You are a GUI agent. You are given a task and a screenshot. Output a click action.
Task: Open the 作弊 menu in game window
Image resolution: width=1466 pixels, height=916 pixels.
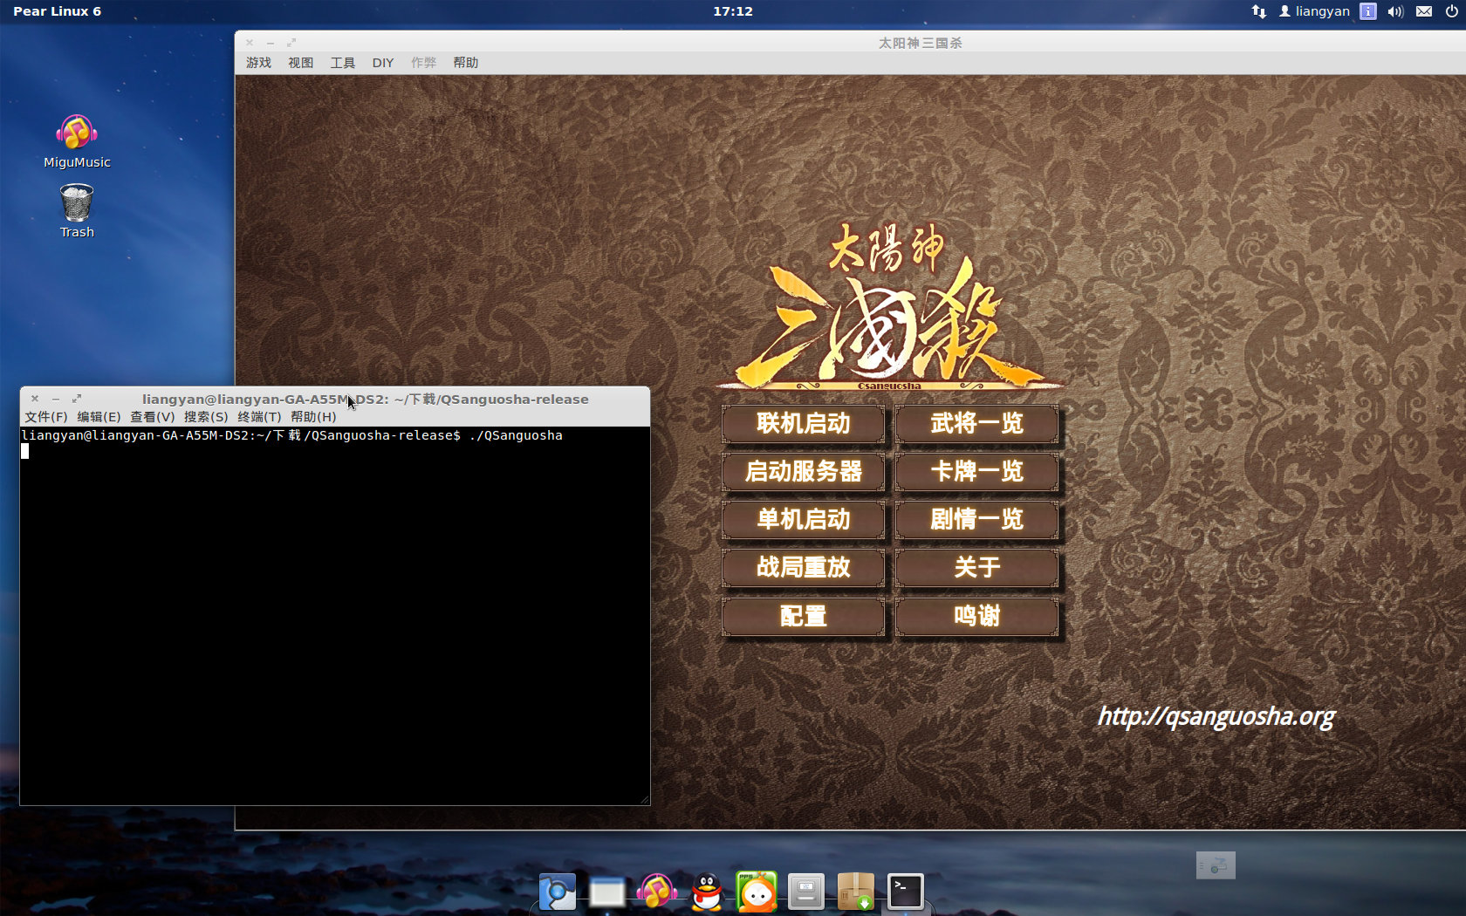(423, 63)
